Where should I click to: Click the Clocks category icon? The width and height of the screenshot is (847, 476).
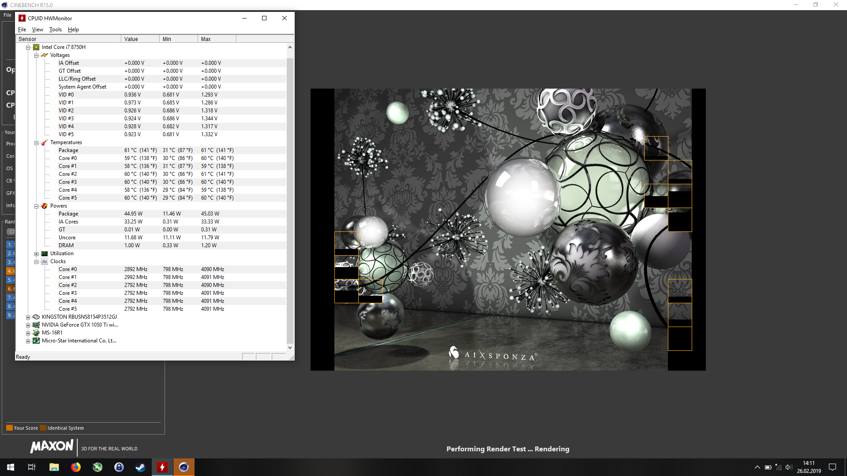coord(44,261)
